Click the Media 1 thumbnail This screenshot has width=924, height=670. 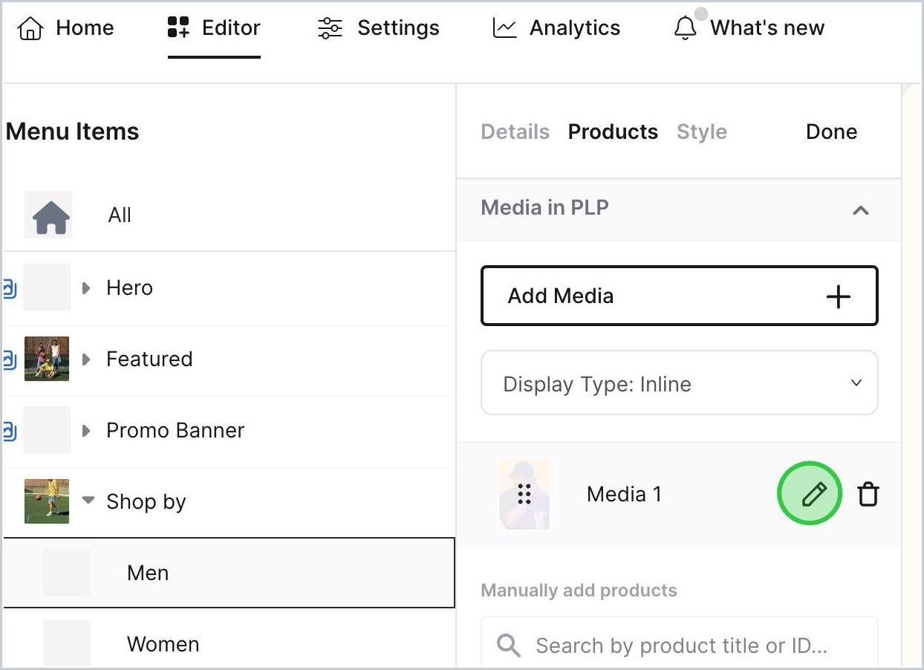tap(524, 494)
